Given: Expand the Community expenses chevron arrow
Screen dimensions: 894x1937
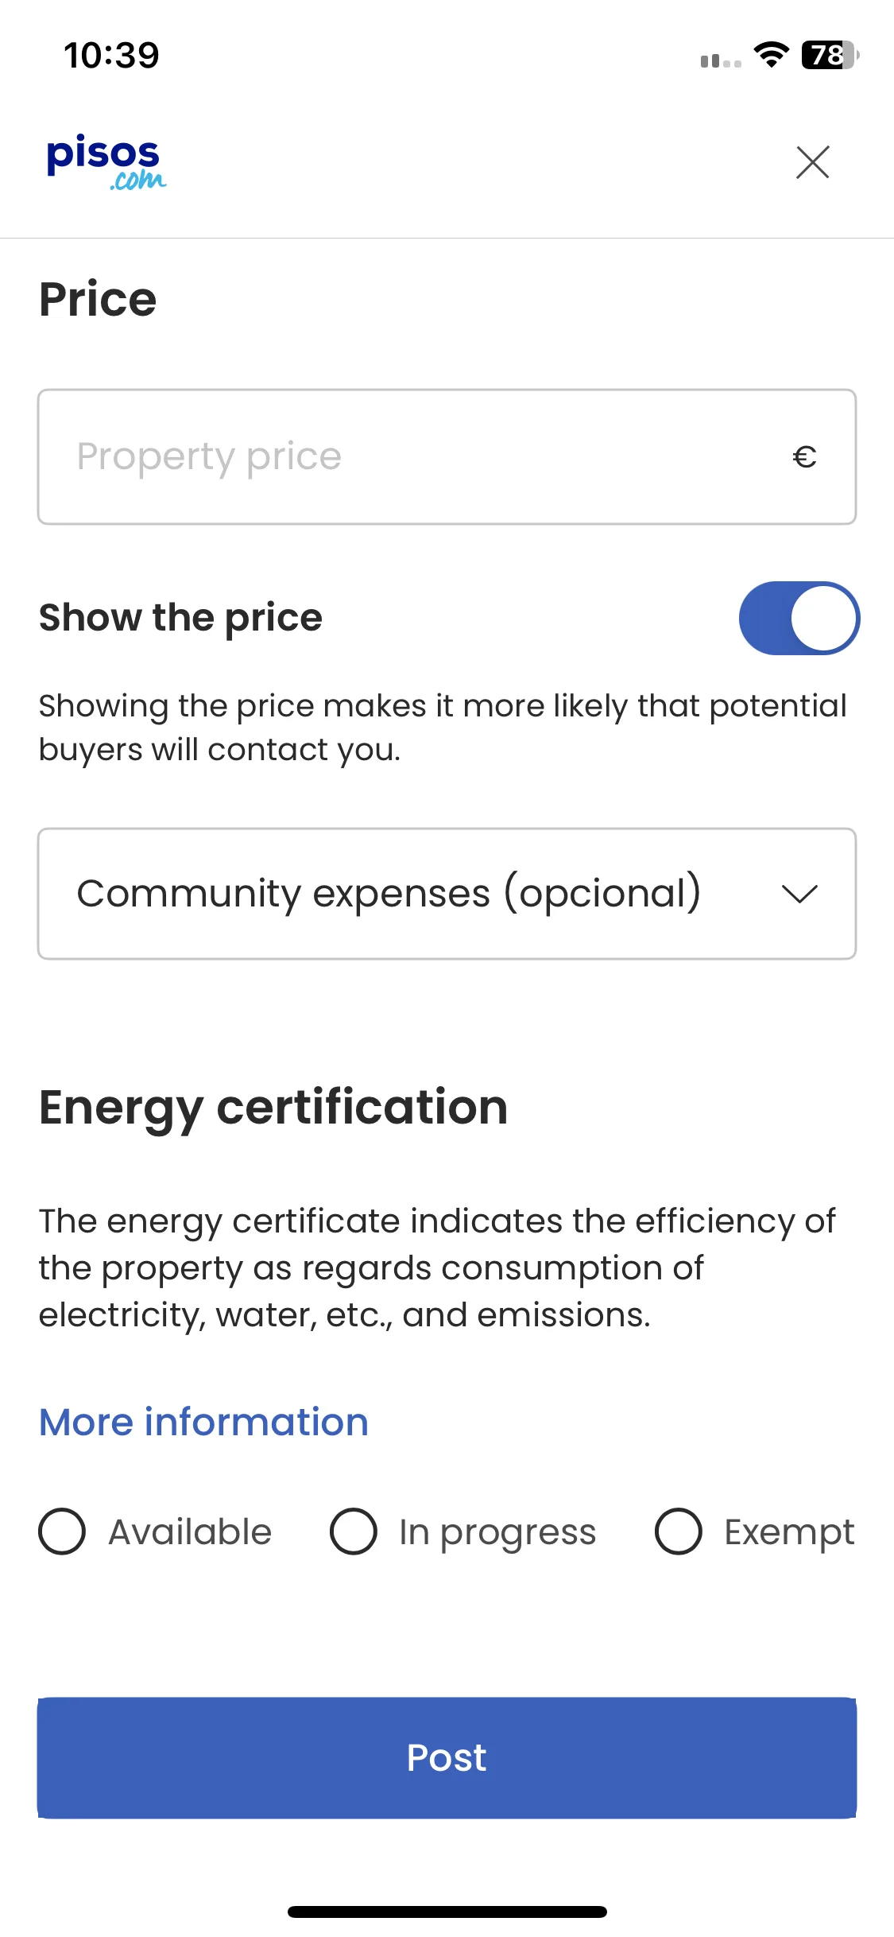Looking at the screenshot, I should tap(799, 895).
